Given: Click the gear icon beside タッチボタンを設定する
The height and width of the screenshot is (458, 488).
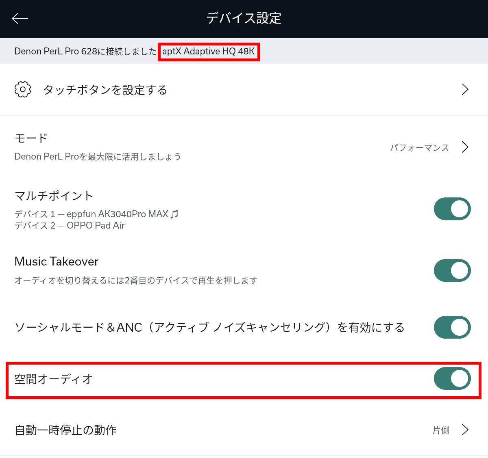Looking at the screenshot, I should pos(23,89).
